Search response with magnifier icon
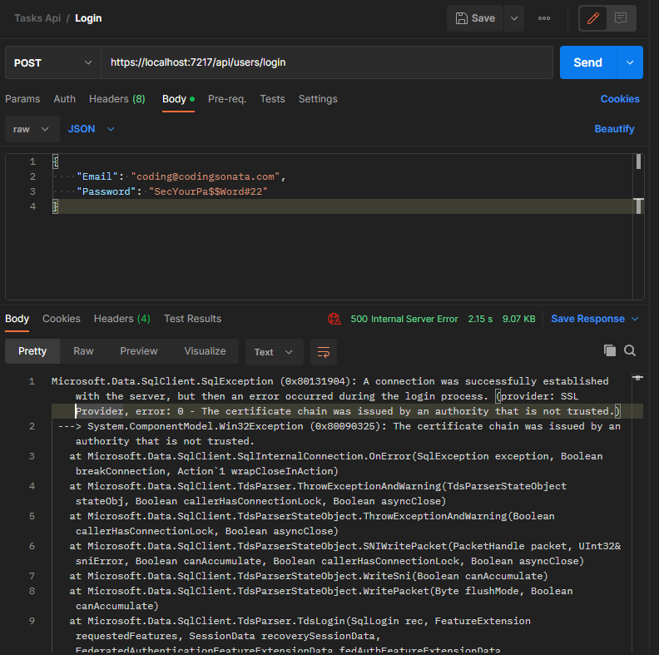 coord(630,351)
